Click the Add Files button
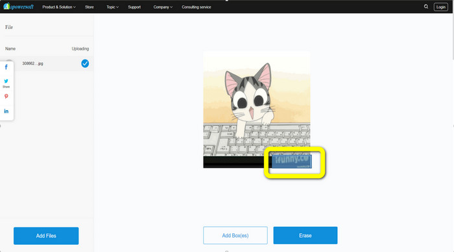454x252 pixels. [x=46, y=236]
